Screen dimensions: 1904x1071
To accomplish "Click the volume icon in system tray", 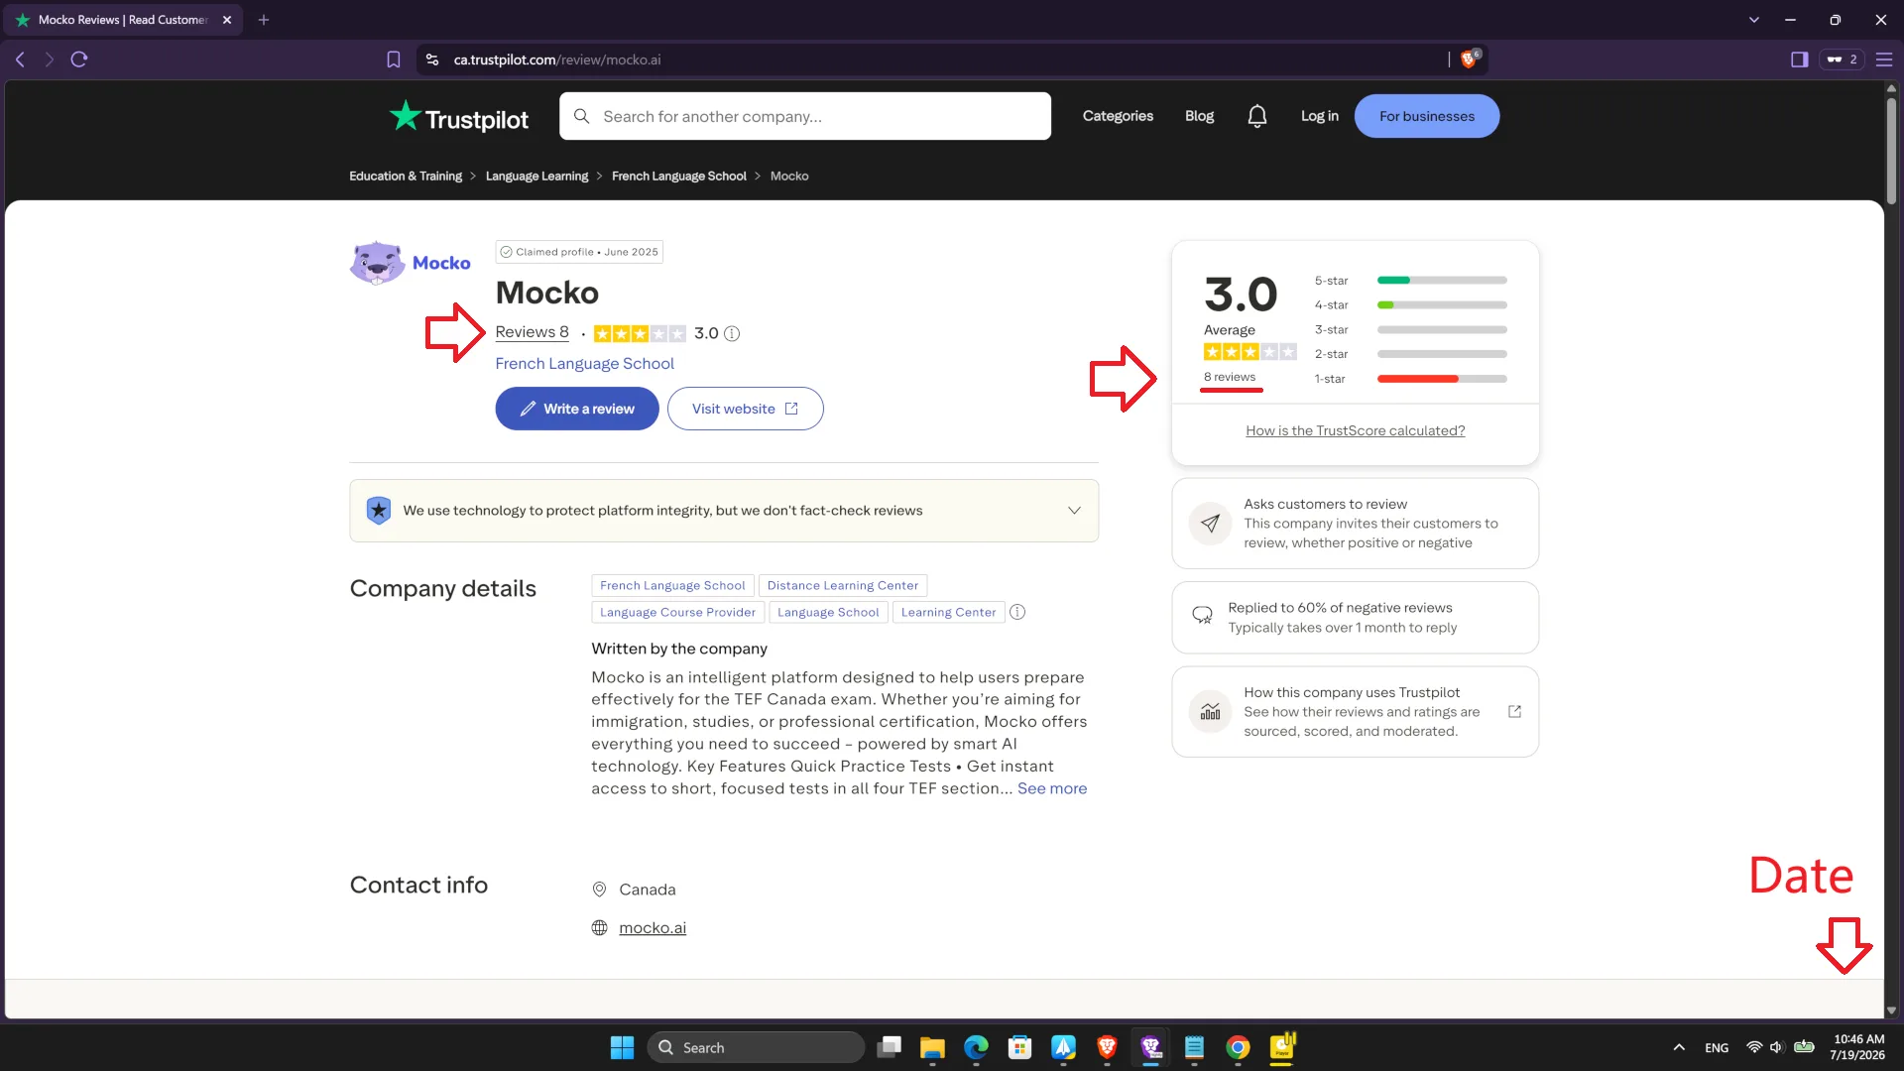I will pos(1776,1047).
